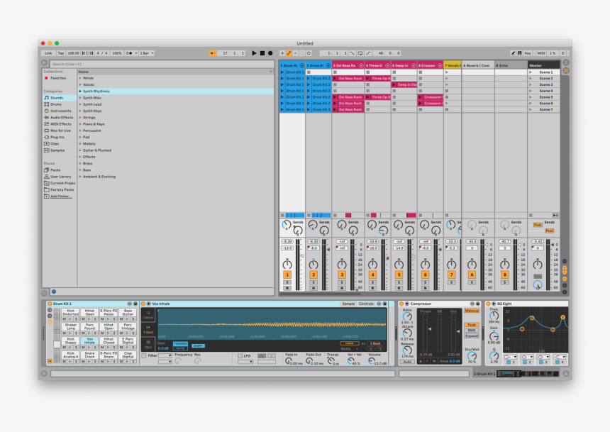Toggle the Automation Arm button
The width and height of the screenshot is (610, 432).
289,53
